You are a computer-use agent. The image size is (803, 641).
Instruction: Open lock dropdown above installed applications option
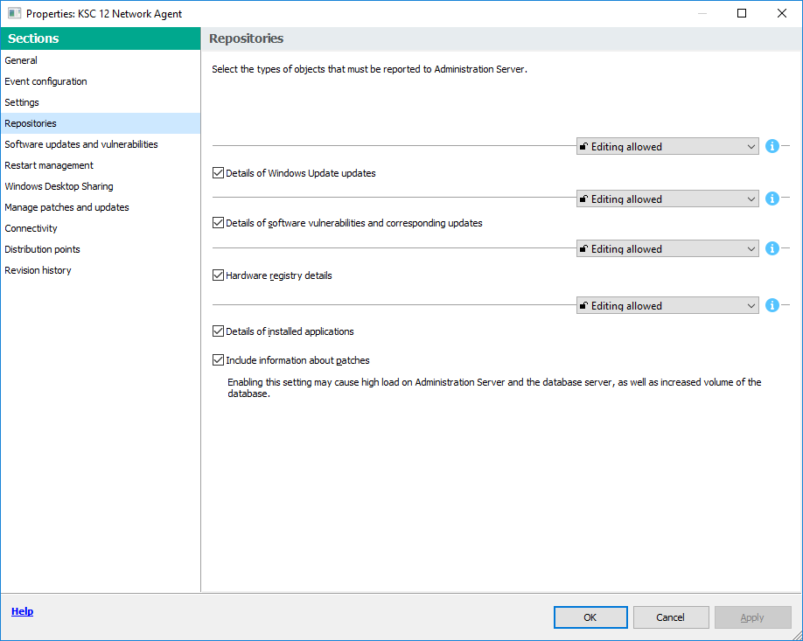click(667, 306)
